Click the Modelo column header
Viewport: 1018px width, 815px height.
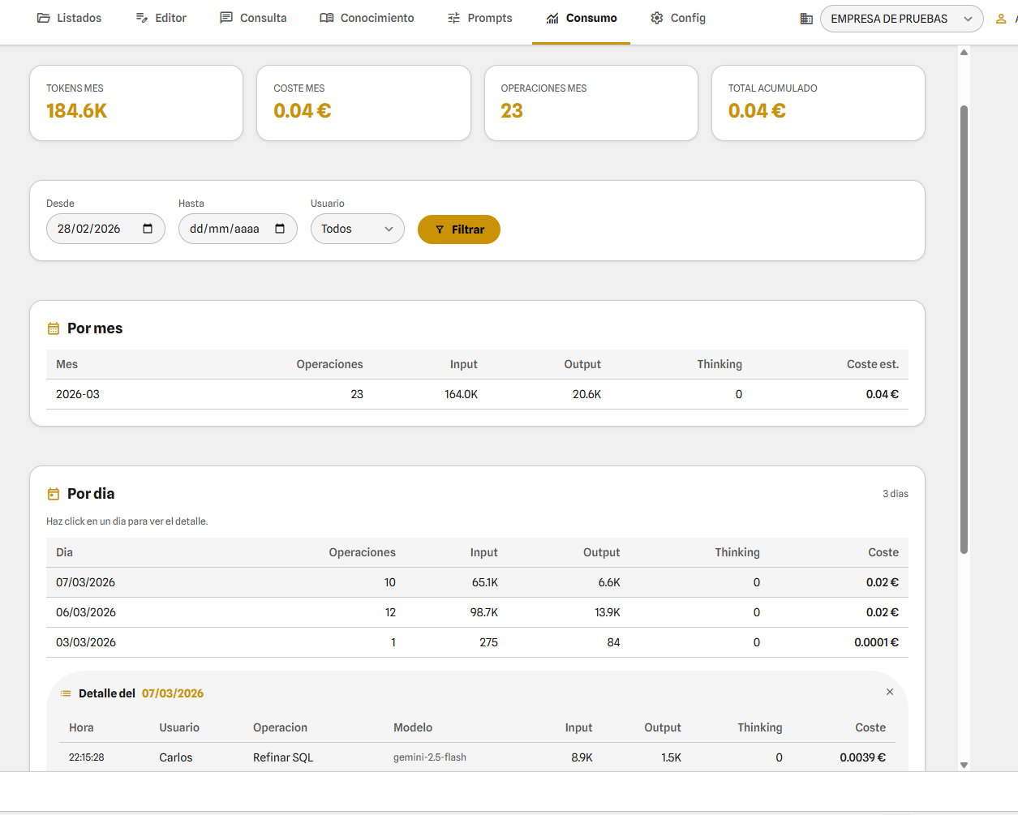point(413,727)
